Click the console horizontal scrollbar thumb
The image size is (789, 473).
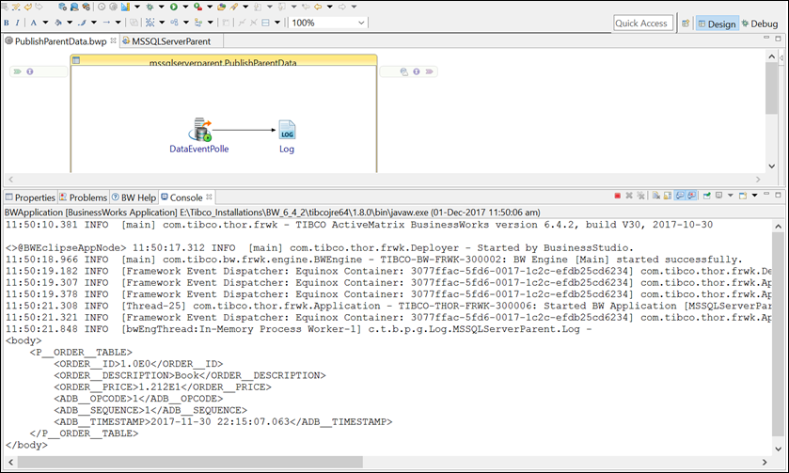(190, 462)
